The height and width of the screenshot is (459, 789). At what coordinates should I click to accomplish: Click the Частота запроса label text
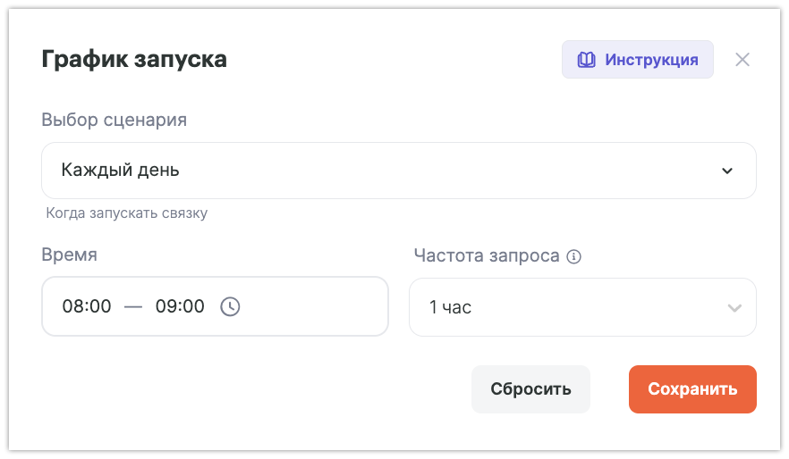tap(487, 255)
